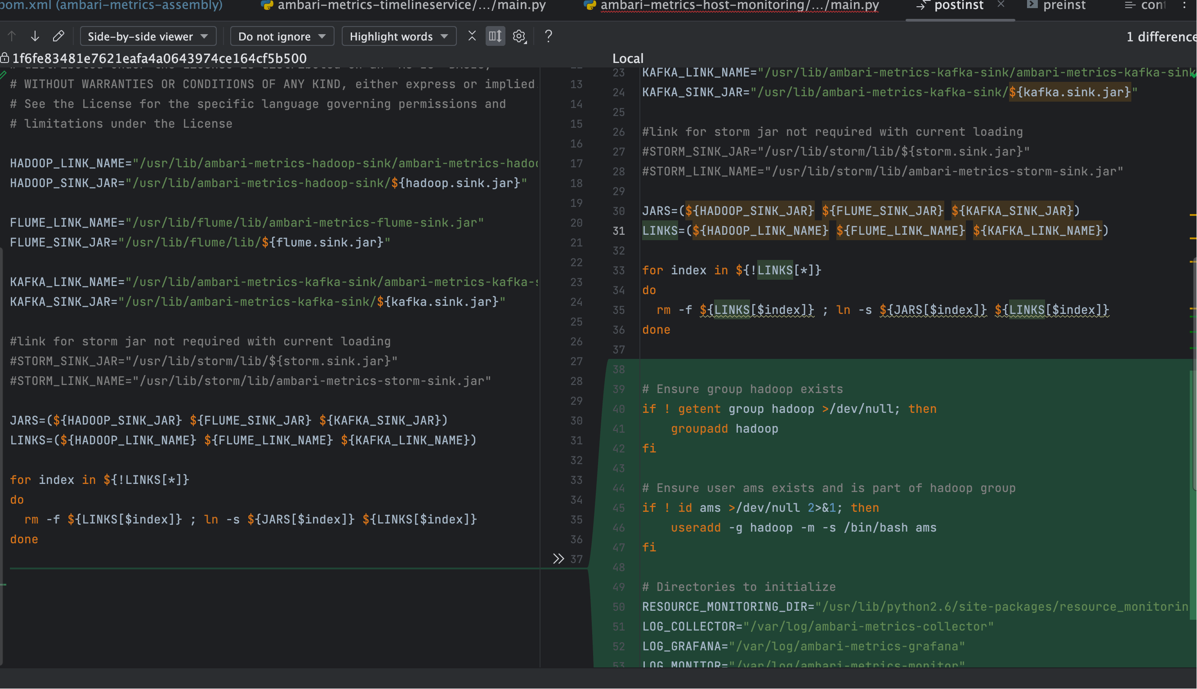Click 'if ! getent group hadoop' line 40
Image resolution: width=1197 pixels, height=689 pixels.
point(789,409)
